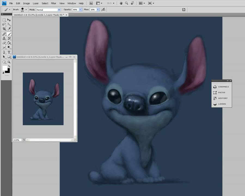The width and height of the screenshot is (245, 196).
Task: Select the Crop tool
Action: pos(4,29)
